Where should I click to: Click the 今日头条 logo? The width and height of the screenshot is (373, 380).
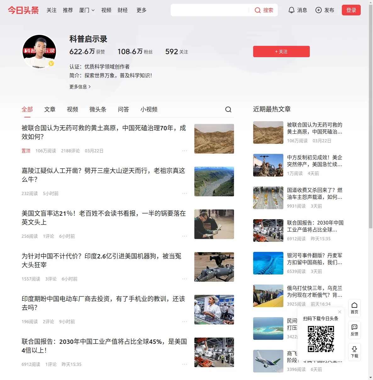pyautogui.click(x=23, y=10)
